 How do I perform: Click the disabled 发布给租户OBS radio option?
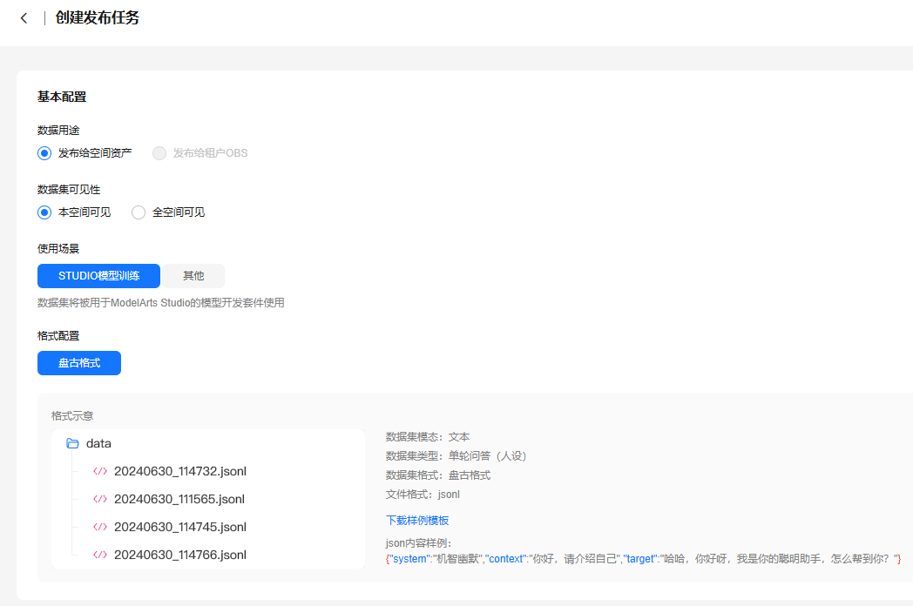click(159, 152)
